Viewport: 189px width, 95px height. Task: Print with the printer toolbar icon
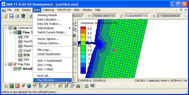[17, 16]
